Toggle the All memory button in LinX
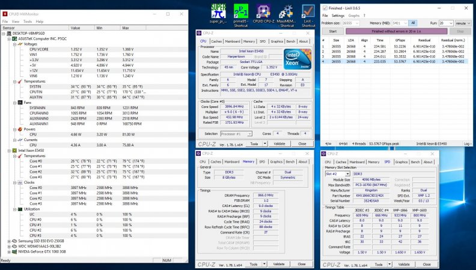 tap(413, 23)
